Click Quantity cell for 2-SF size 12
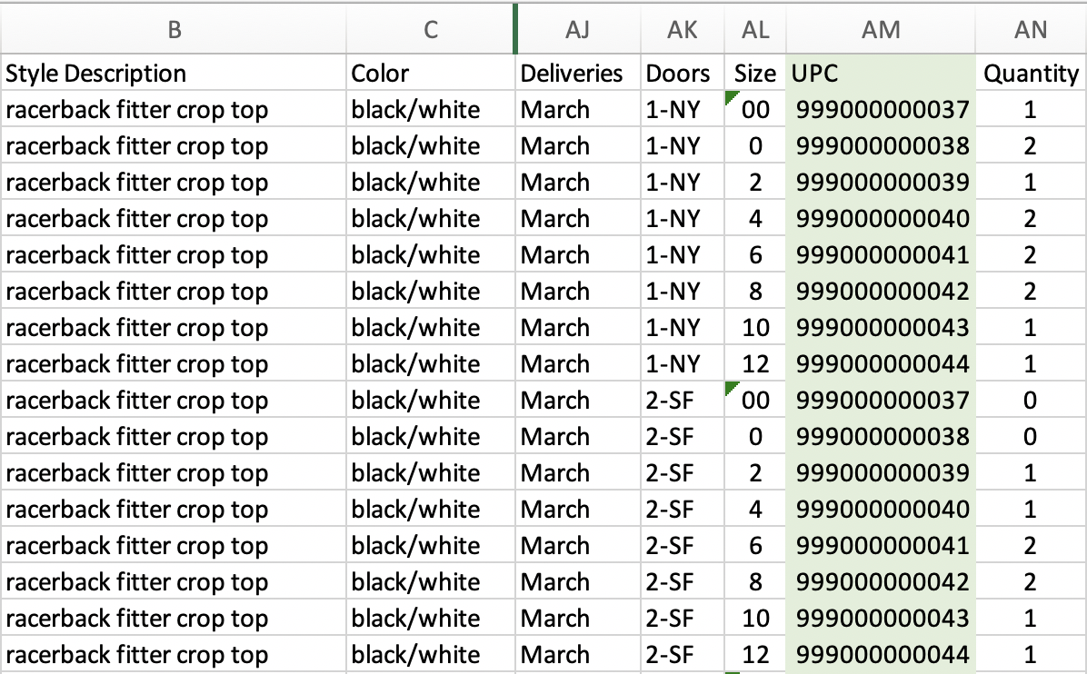The width and height of the screenshot is (1087, 674). coord(1031,654)
